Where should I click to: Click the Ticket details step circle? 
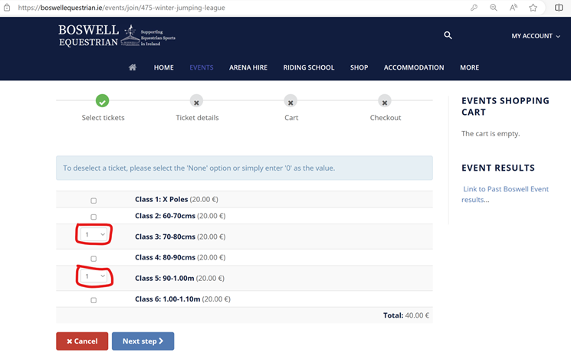(x=196, y=101)
